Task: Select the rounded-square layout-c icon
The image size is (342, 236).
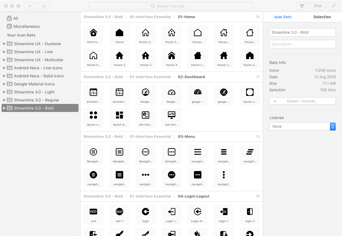Action: (250, 95)
